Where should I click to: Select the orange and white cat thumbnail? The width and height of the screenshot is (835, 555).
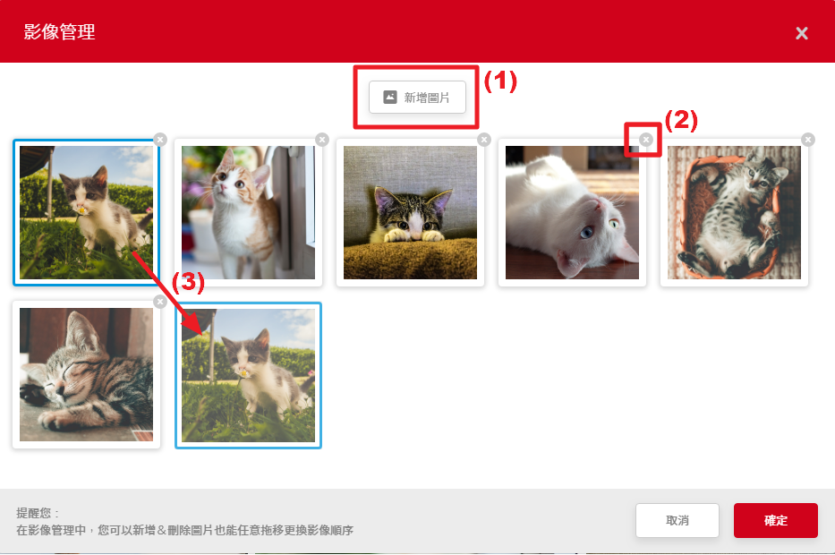click(248, 212)
